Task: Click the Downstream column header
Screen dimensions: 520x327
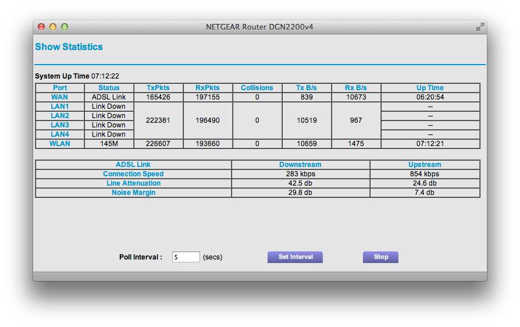Action: (x=300, y=165)
